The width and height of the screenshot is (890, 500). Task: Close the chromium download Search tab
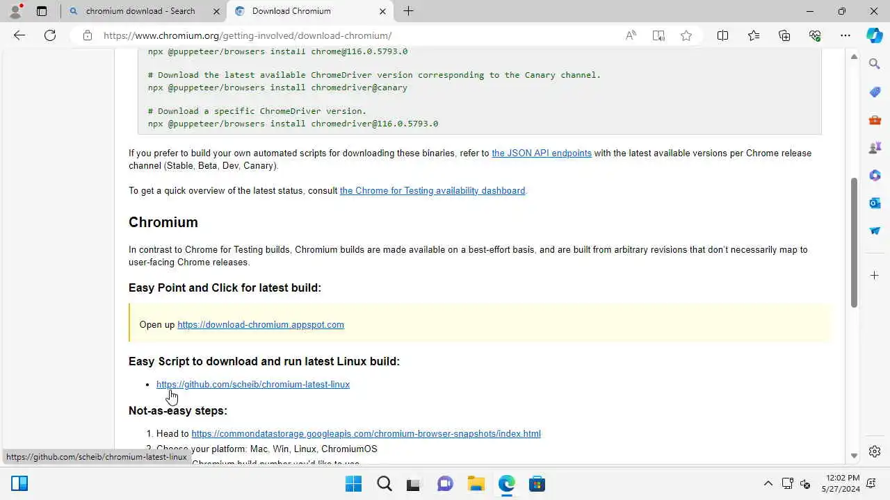(x=216, y=11)
